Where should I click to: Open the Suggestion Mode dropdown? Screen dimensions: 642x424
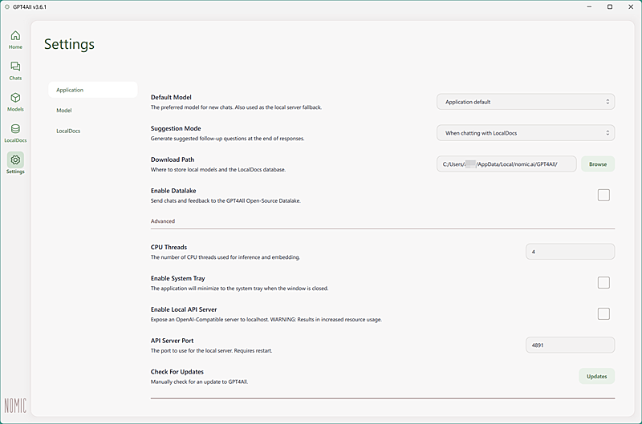pos(526,132)
